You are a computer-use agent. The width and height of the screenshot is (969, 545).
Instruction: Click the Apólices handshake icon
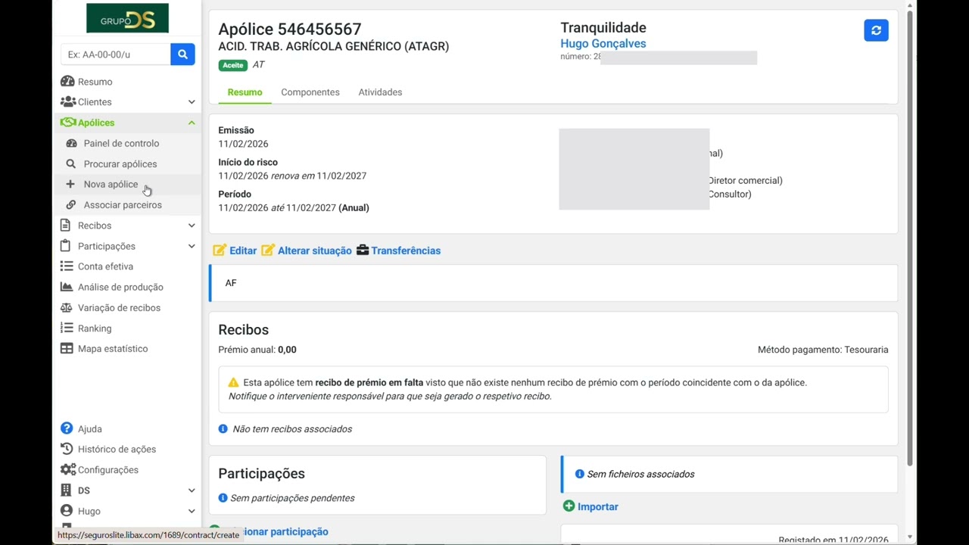coord(67,123)
